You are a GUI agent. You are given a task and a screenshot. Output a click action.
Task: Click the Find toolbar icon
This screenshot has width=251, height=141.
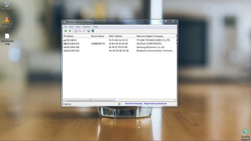tap(88, 31)
